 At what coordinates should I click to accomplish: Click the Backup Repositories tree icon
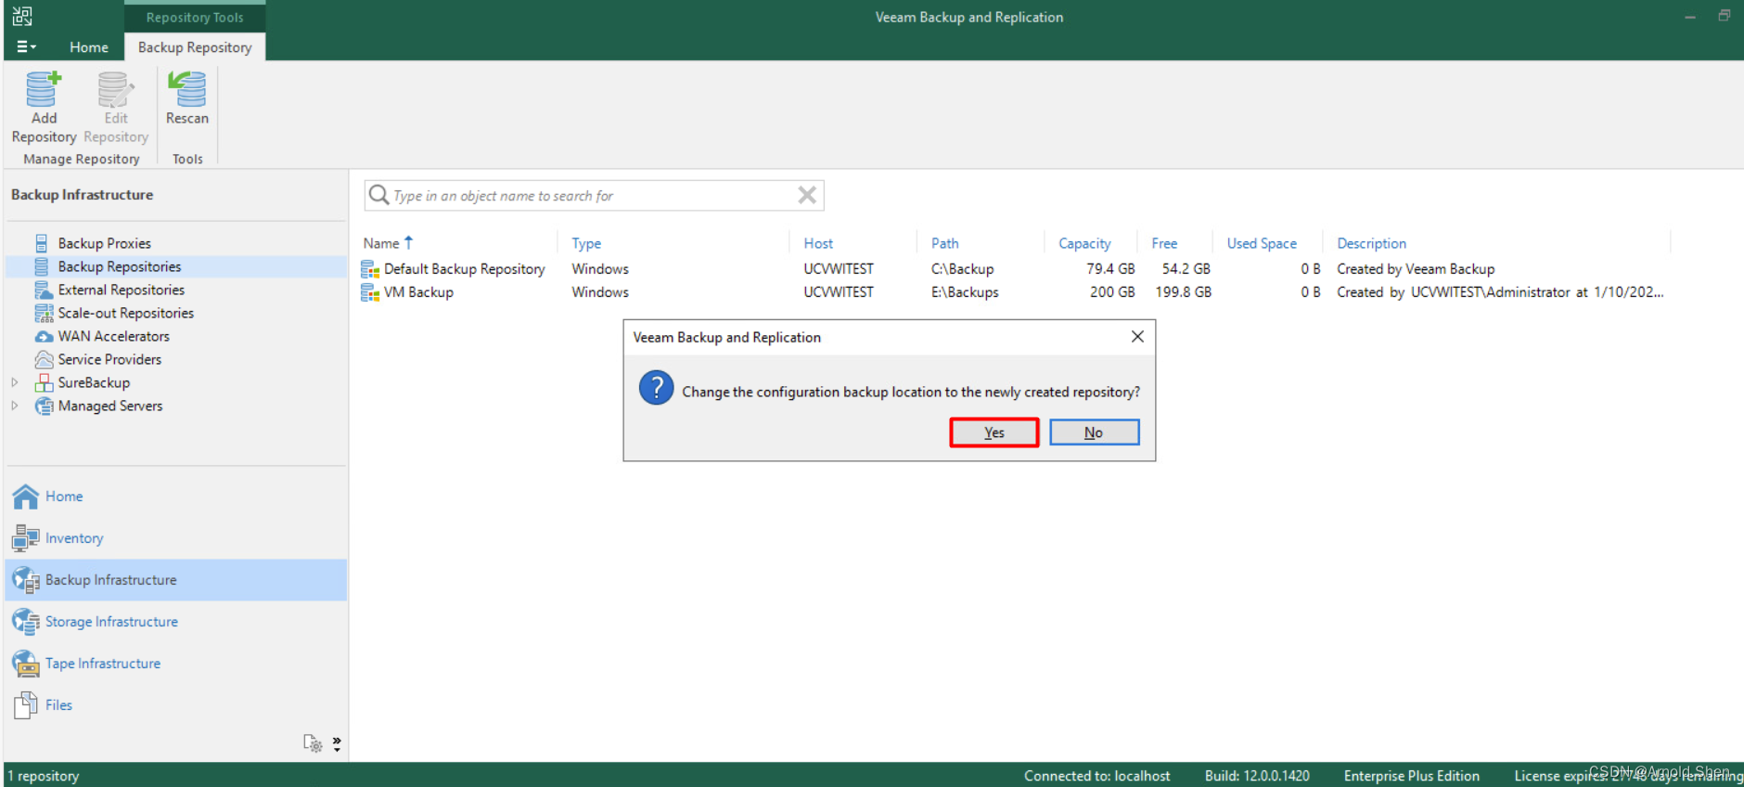click(42, 266)
